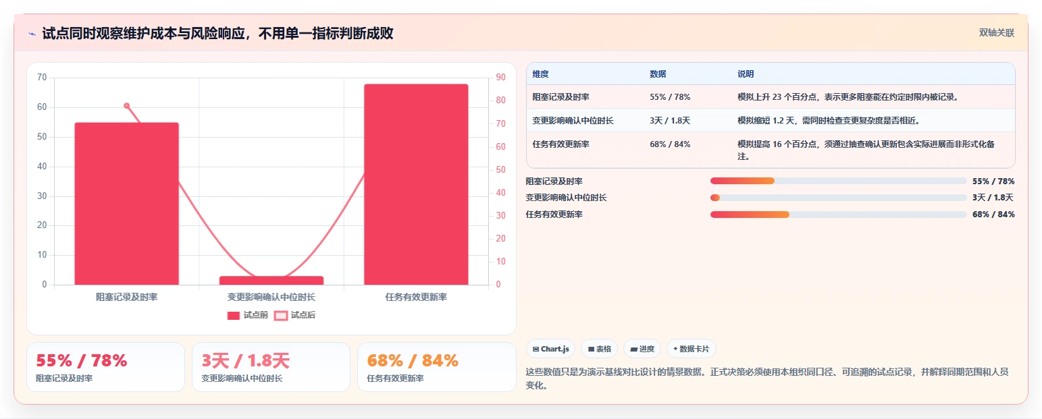Click the footnote starting 这些数值只是
This screenshot has height=419, width=1042.
click(766, 379)
